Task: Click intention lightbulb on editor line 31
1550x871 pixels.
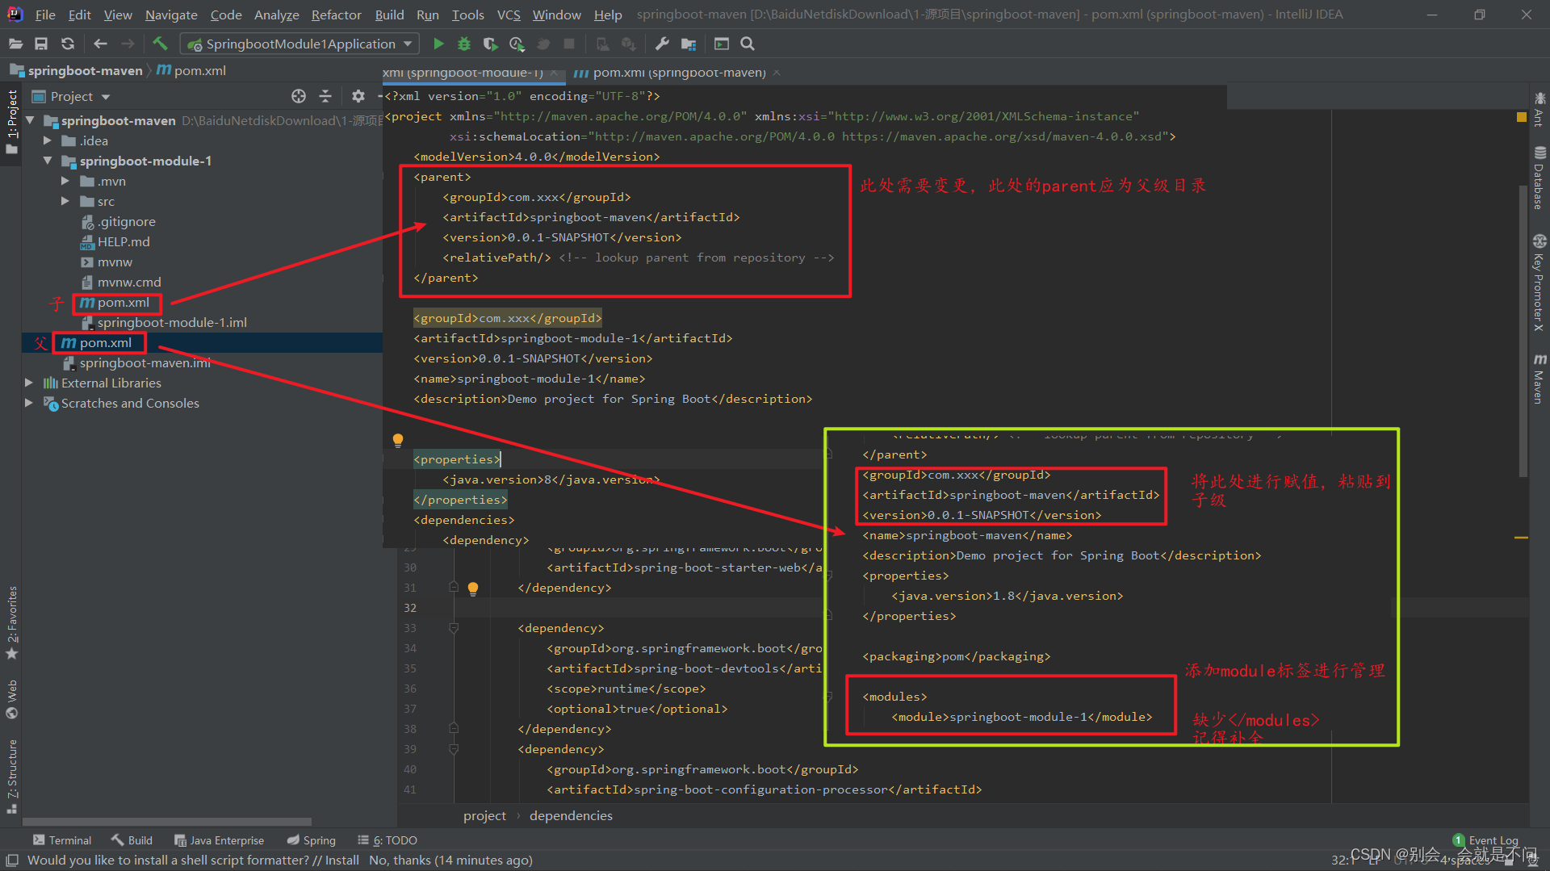Action: (x=473, y=588)
